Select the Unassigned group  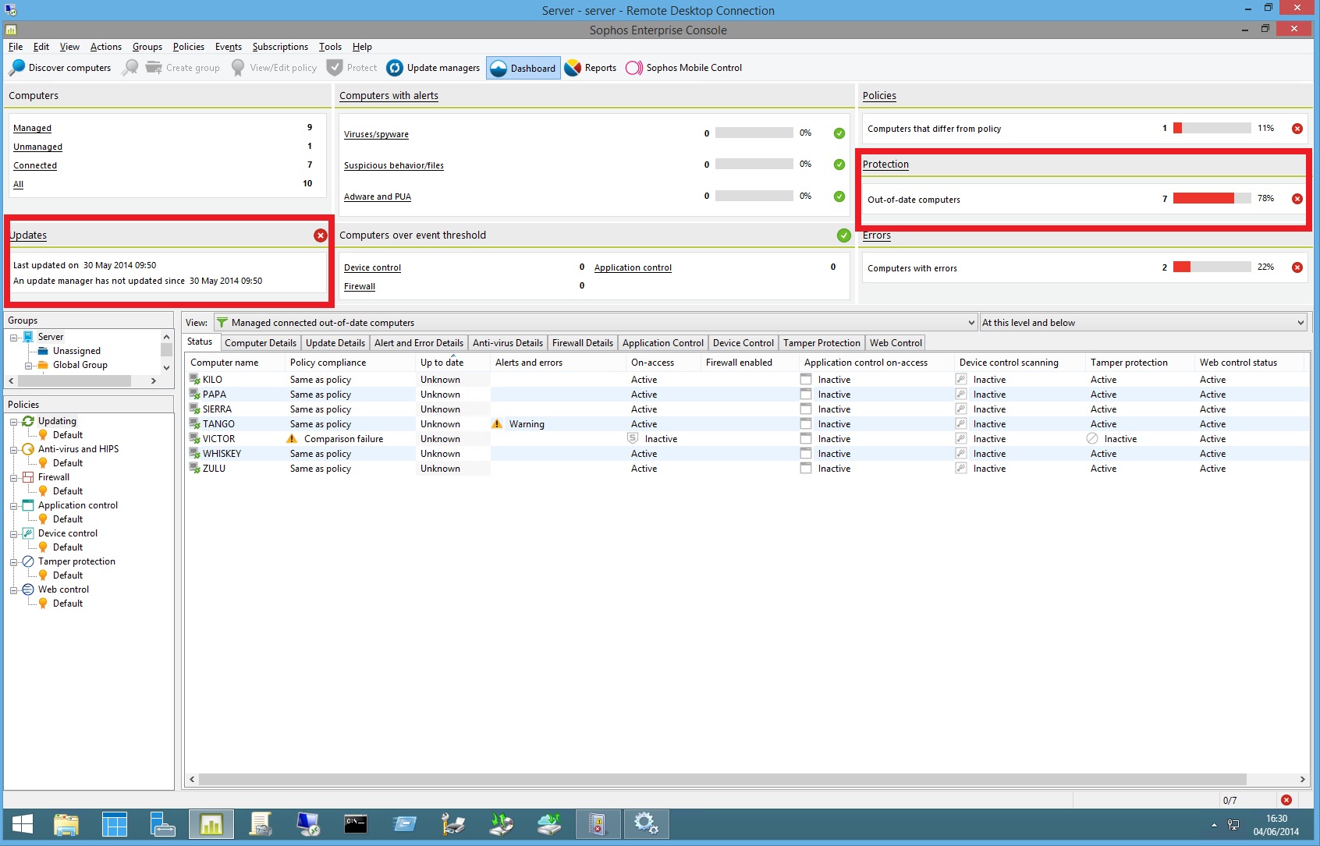76,351
